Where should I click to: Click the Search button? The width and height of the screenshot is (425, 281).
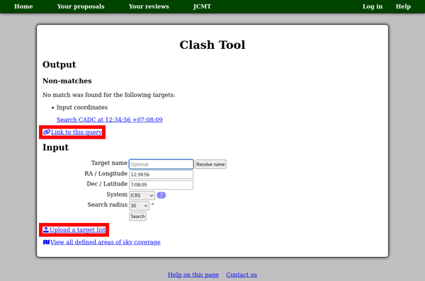[x=137, y=217]
